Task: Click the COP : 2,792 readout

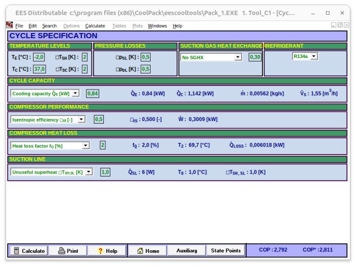Action: (273, 250)
